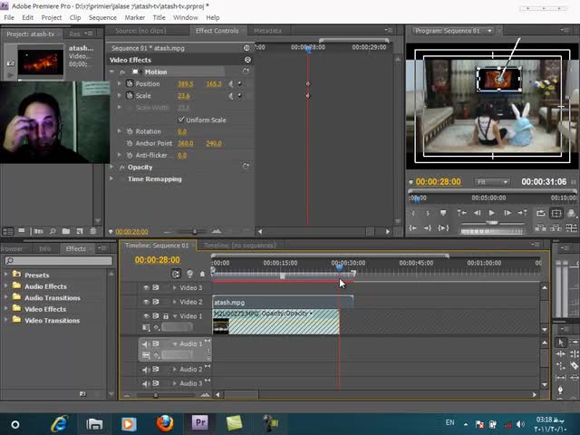Click the Effect Controls zoom slider
The height and width of the screenshot is (435, 580).
[x=194, y=232]
